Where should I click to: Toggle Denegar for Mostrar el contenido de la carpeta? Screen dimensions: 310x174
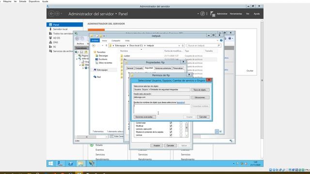click(x=181, y=132)
